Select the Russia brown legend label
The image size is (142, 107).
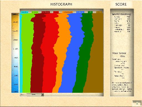(99, 12)
